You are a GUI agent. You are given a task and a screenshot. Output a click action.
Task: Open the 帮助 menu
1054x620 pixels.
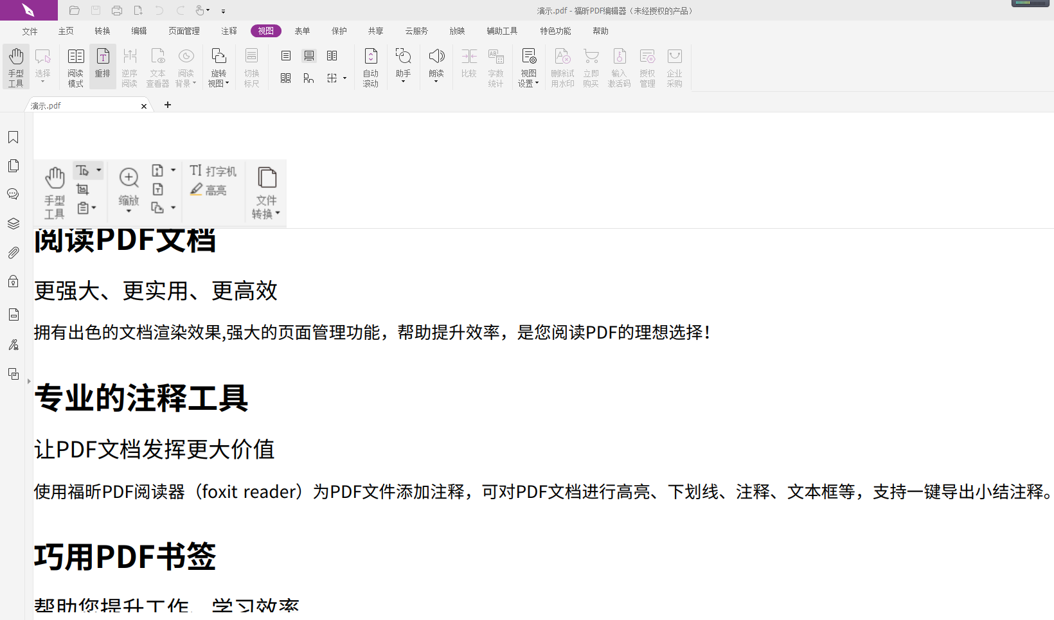(x=600, y=30)
